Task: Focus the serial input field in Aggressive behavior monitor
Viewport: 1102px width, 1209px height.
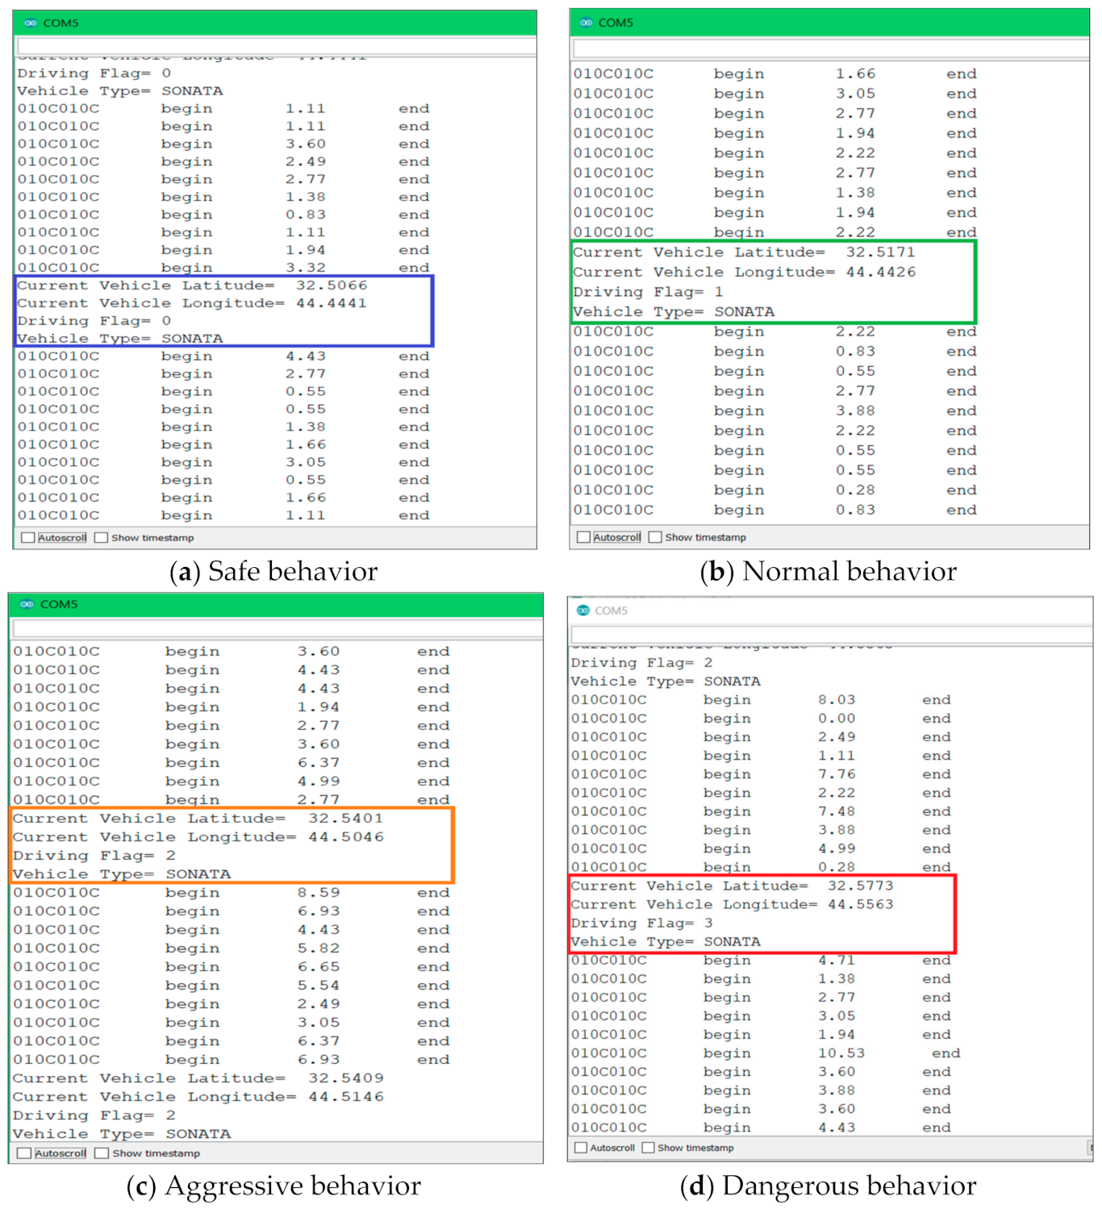Action: 276,628
